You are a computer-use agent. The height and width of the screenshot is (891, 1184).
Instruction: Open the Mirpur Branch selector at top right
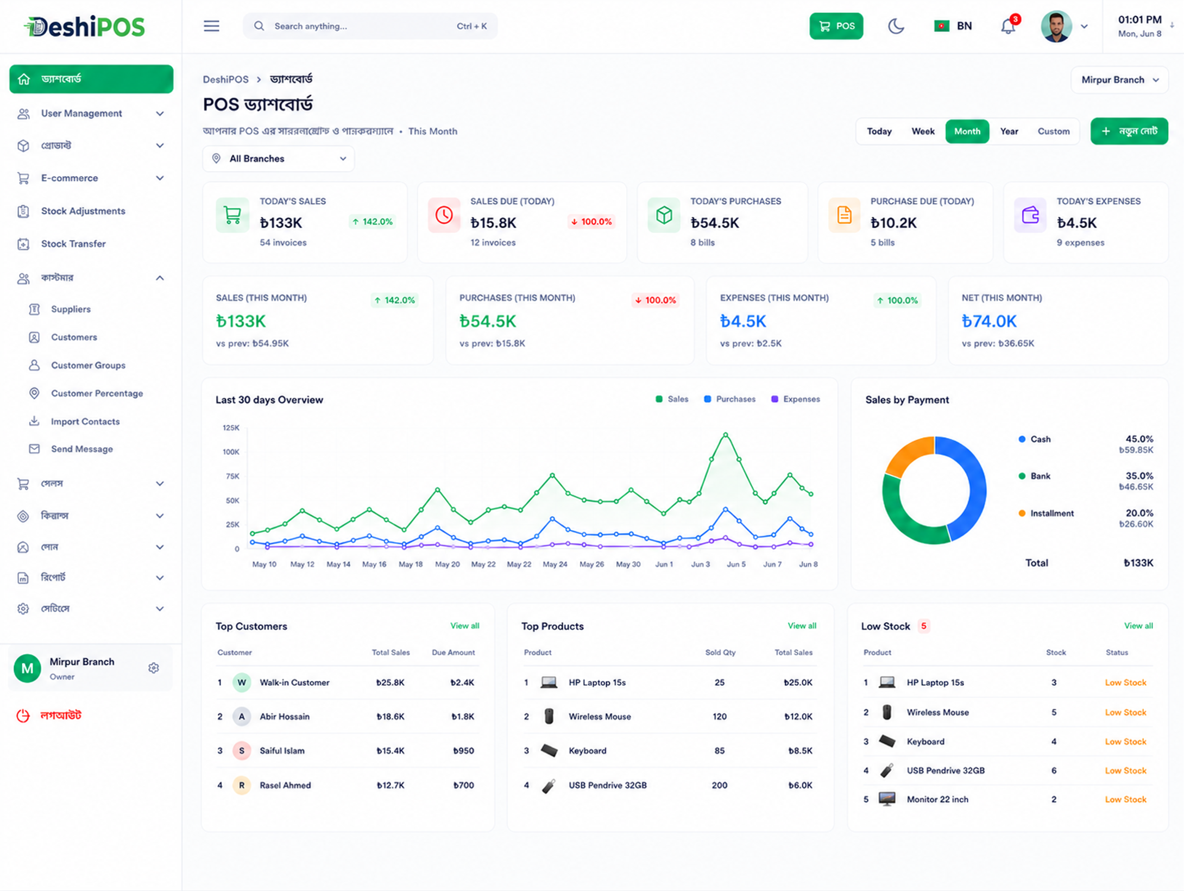pyautogui.click(x=1119, y=80)
